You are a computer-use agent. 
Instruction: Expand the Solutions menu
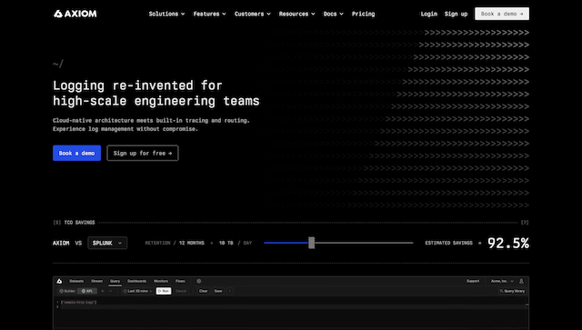[166, 14]
